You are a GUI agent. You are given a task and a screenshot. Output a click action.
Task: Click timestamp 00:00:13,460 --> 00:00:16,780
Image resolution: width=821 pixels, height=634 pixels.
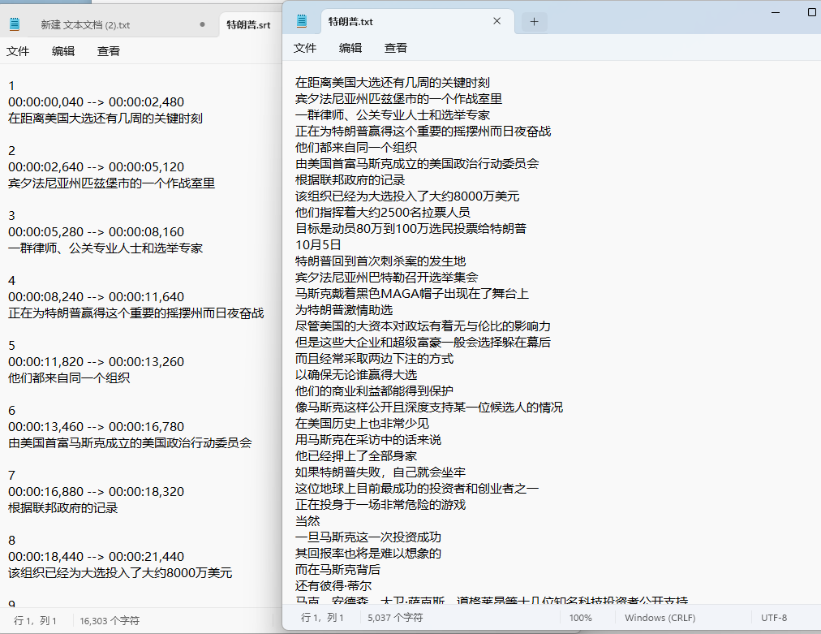(97, 427)
